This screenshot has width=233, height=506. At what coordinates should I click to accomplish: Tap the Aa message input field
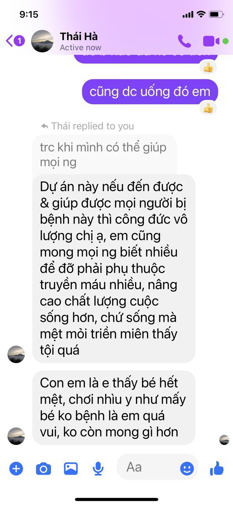click(157, 467)
